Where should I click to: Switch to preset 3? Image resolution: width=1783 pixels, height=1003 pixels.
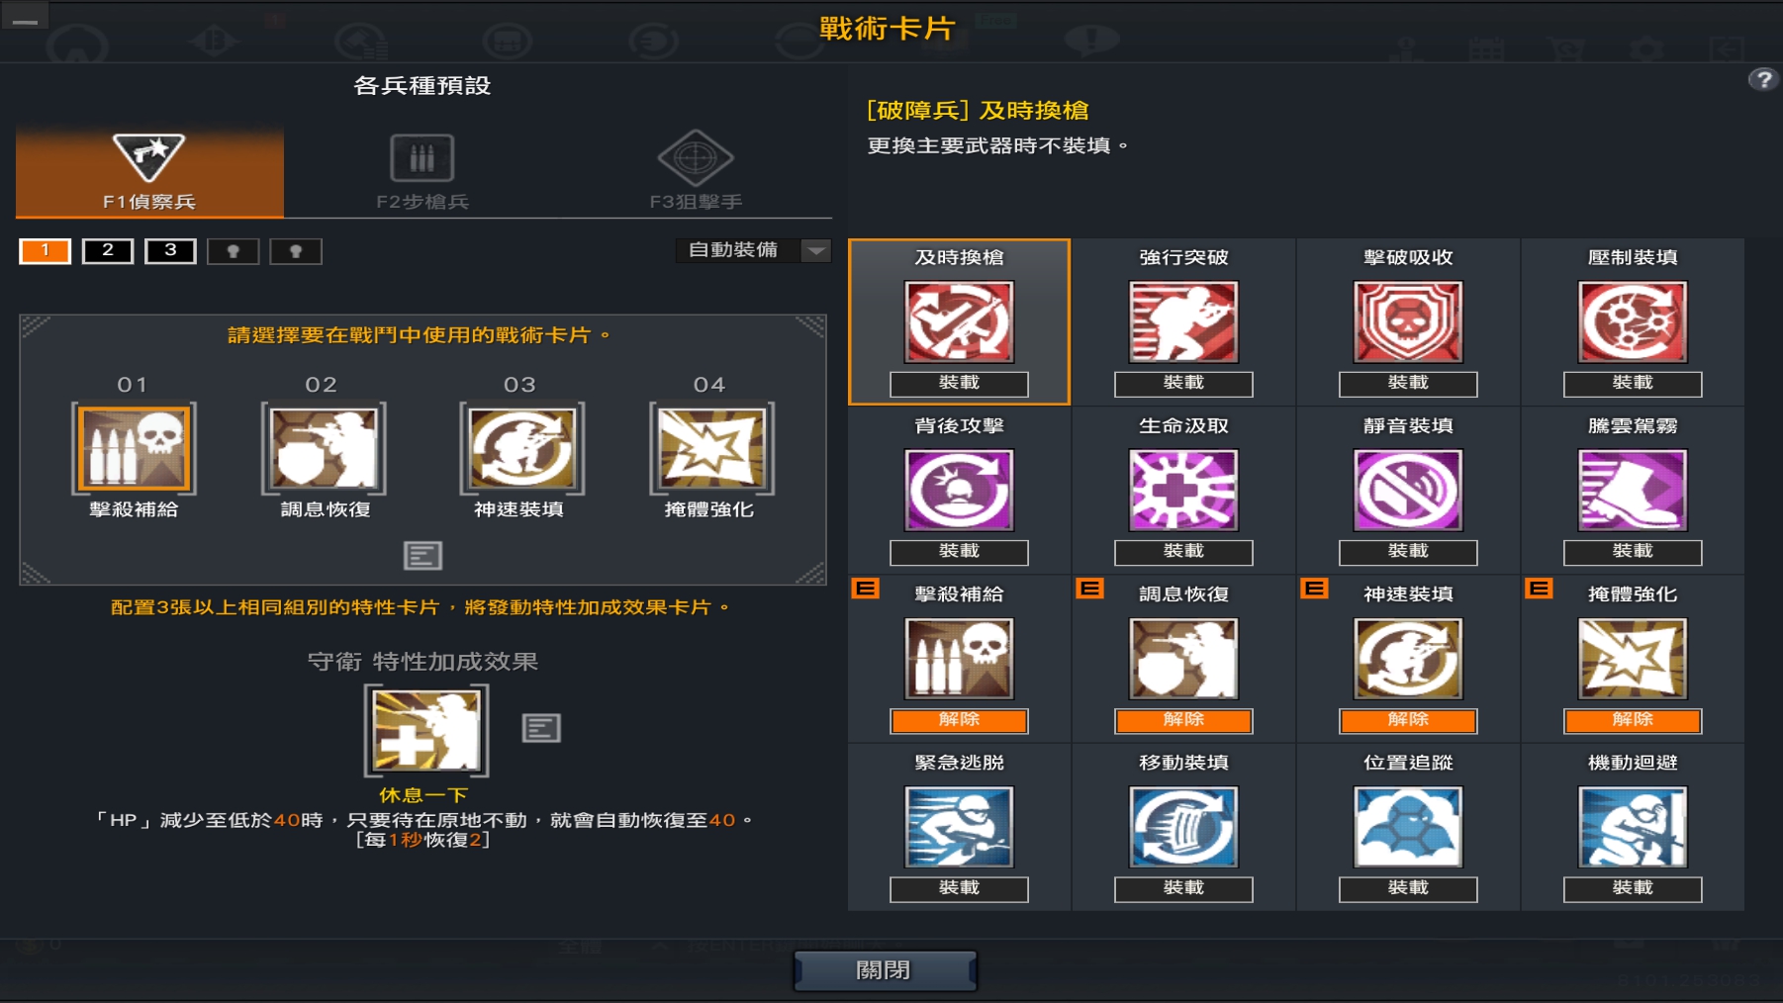click(x=170, y=251)
